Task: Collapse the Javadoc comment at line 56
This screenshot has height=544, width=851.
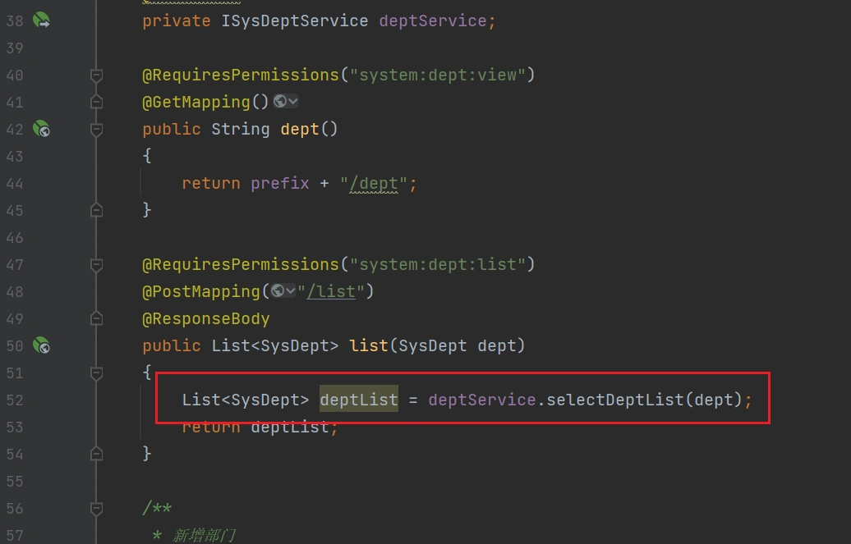Action: [x=96, y=508]
